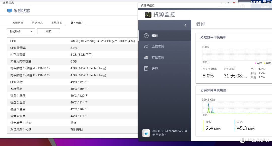The width and height of the screenshot is (272, 146).
Task: Click the CPU model value Intel Celeron J4125
Action: click(103, 41)
